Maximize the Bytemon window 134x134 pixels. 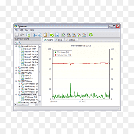(x=114, y=26)
